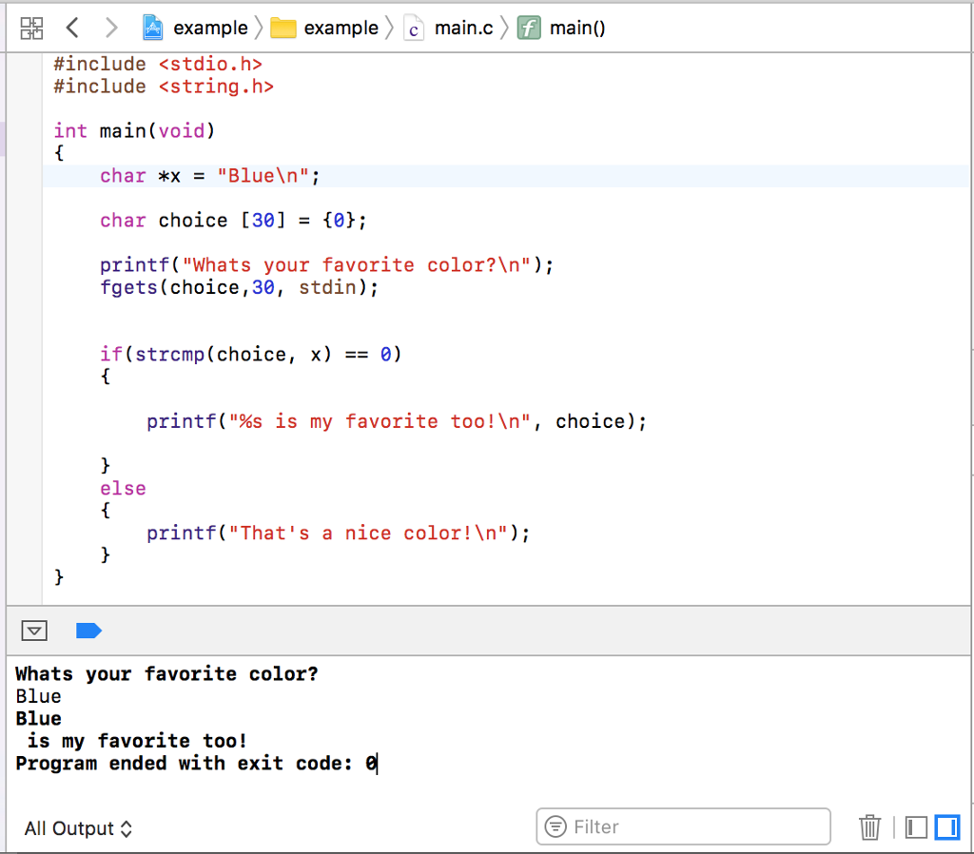Open the All Output selector
This screenshot has width=974, height=854.
click(78, 828)
